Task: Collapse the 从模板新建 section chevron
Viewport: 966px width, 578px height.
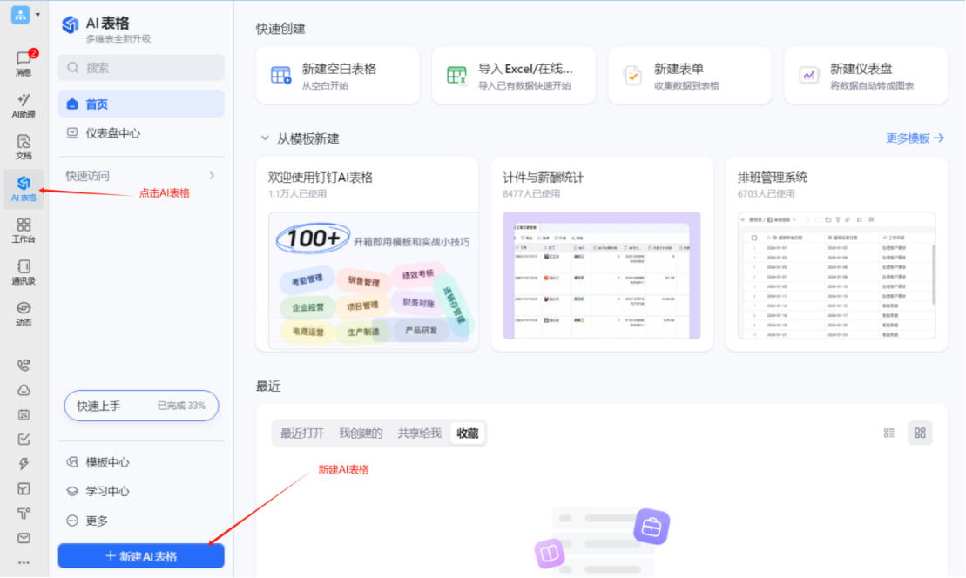Action: (265, 138)
